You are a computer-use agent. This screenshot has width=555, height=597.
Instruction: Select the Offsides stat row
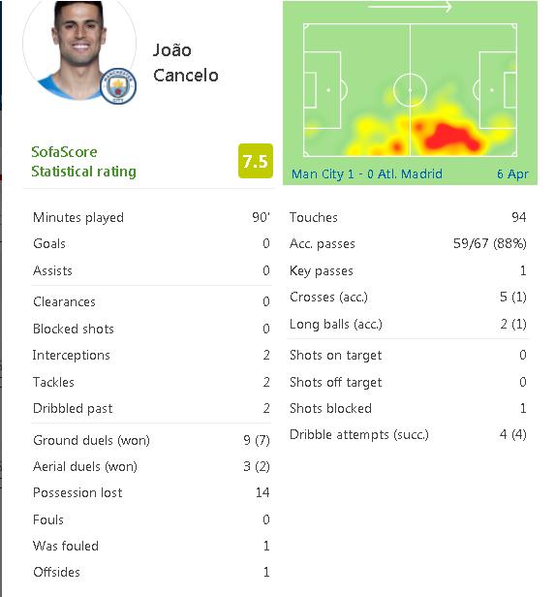click(151, 572)
